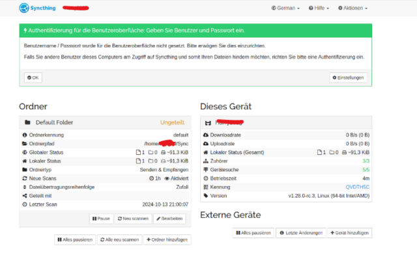Dismiss the notice with the OK button
Viewport: 417px width, 259px height.
[33, 77]
